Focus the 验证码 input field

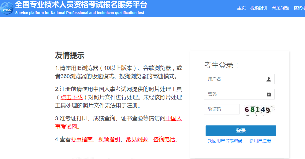[x=222, y=109]
